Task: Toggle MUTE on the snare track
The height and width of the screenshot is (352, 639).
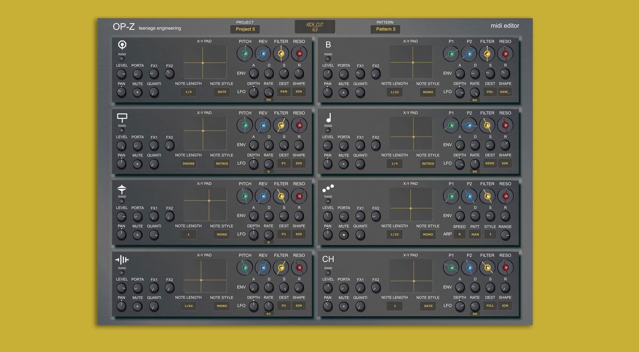Action: coord(137,164)
